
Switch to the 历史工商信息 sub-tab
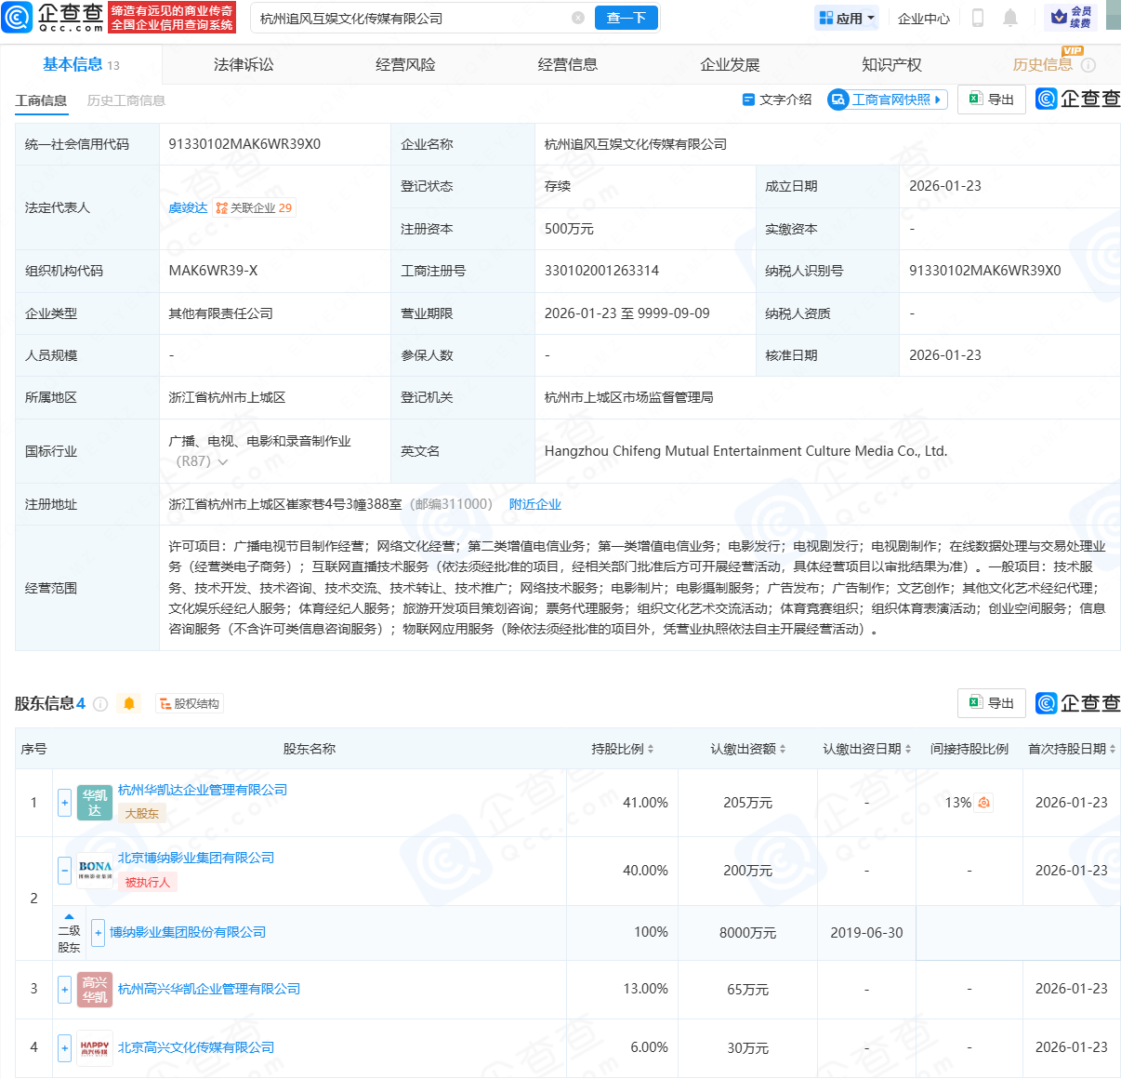(125, 100)
